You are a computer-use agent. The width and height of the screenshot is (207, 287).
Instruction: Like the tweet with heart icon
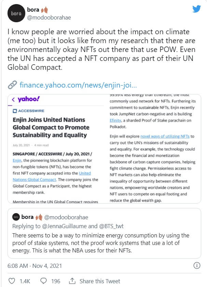coord(12,281)
